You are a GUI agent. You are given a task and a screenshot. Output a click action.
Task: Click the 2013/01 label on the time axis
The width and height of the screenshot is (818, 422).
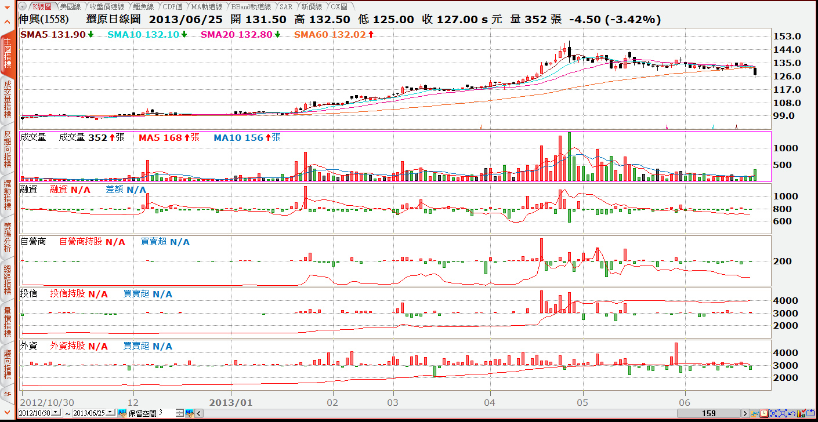tap(231, 402)
